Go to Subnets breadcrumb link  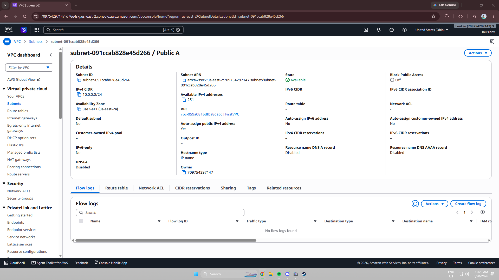pyautogui.click(x=36, y=42)
